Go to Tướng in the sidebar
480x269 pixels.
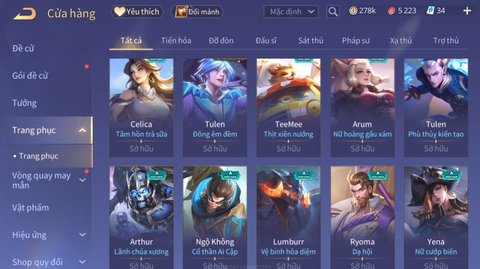click(x=24, y=103)
